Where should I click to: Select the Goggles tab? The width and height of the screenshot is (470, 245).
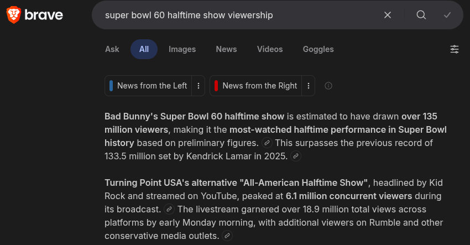(318, 49)
